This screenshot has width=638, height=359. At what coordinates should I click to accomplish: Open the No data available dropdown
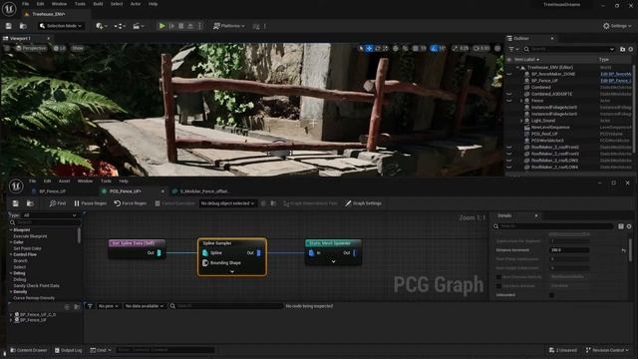click(145, 306)
